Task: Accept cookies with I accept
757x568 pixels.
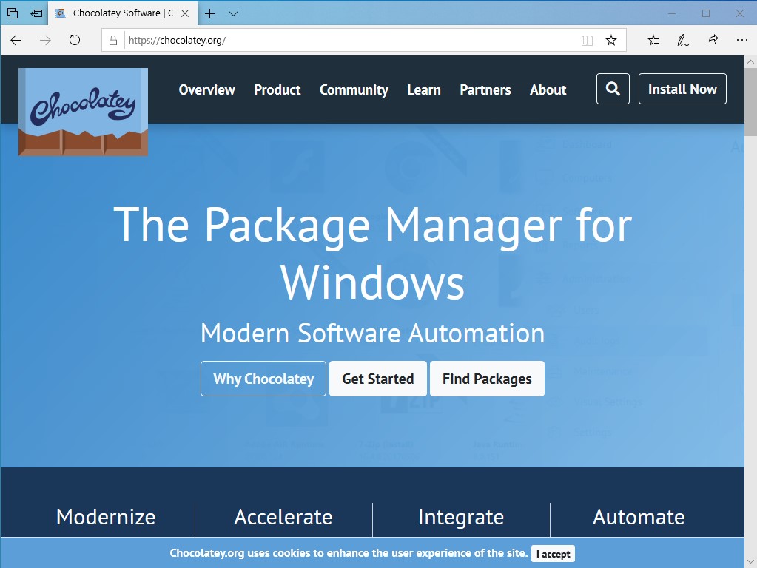Action: pyautogui.click(x=554, y=554)
